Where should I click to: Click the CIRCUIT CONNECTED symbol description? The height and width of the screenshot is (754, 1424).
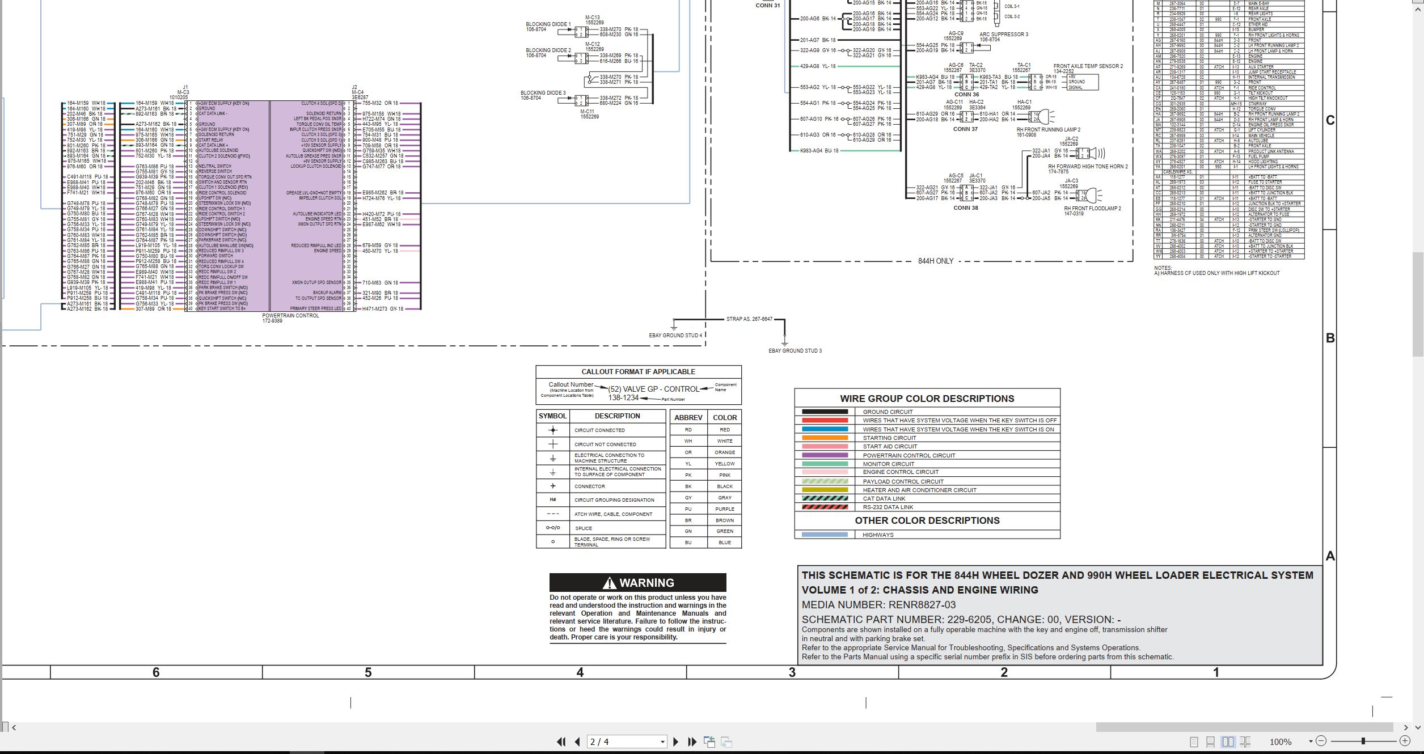[x=599, y=430]
